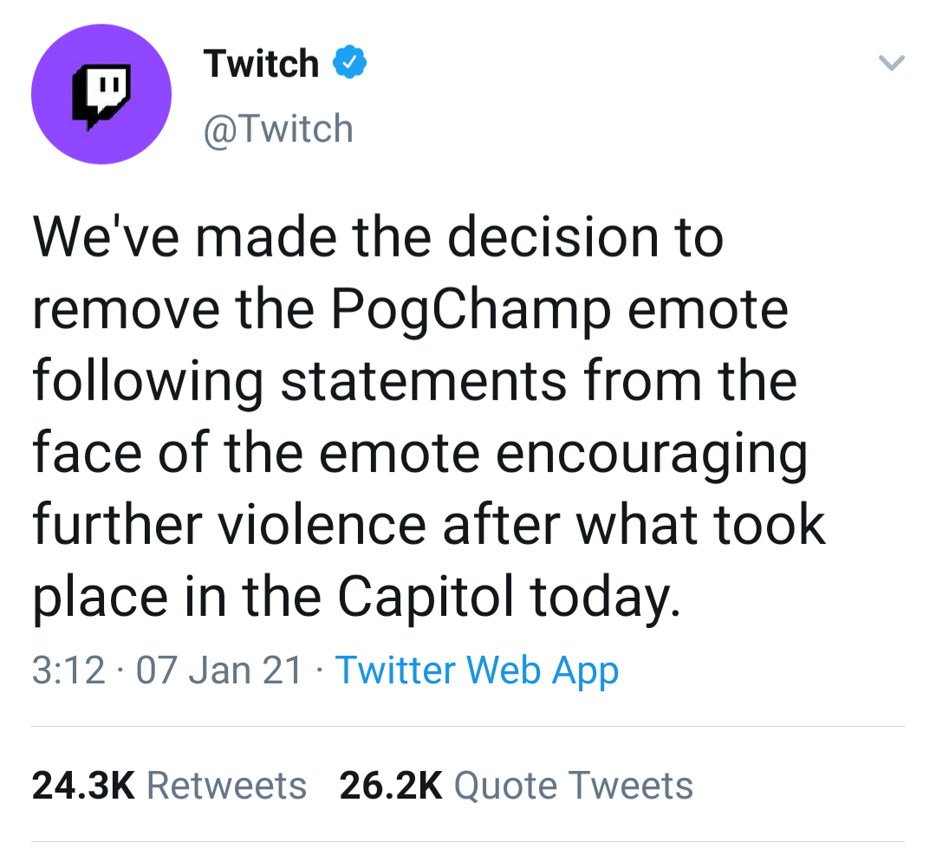Click the word Capitol in the tweet

tap(427, 596)
